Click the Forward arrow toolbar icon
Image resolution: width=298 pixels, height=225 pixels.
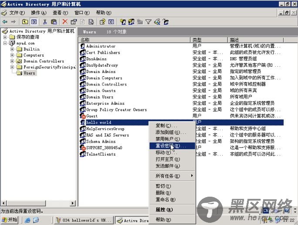click(14, 22)
